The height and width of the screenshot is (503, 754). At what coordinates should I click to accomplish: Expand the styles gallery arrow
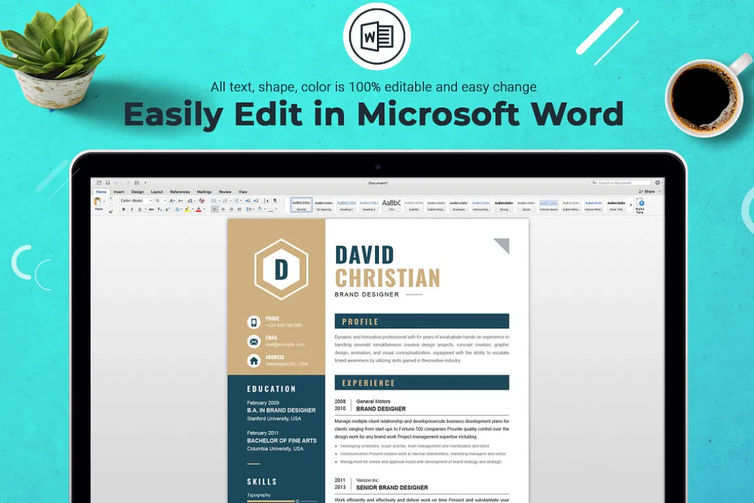point(631,205)
